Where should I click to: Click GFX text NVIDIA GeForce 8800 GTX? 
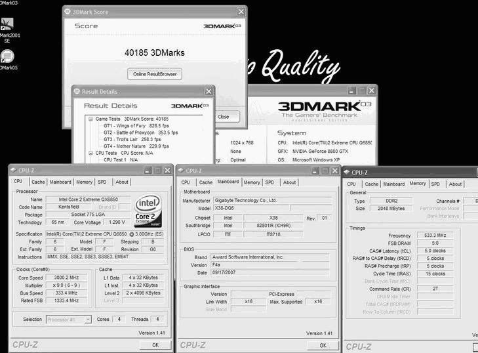320,152
